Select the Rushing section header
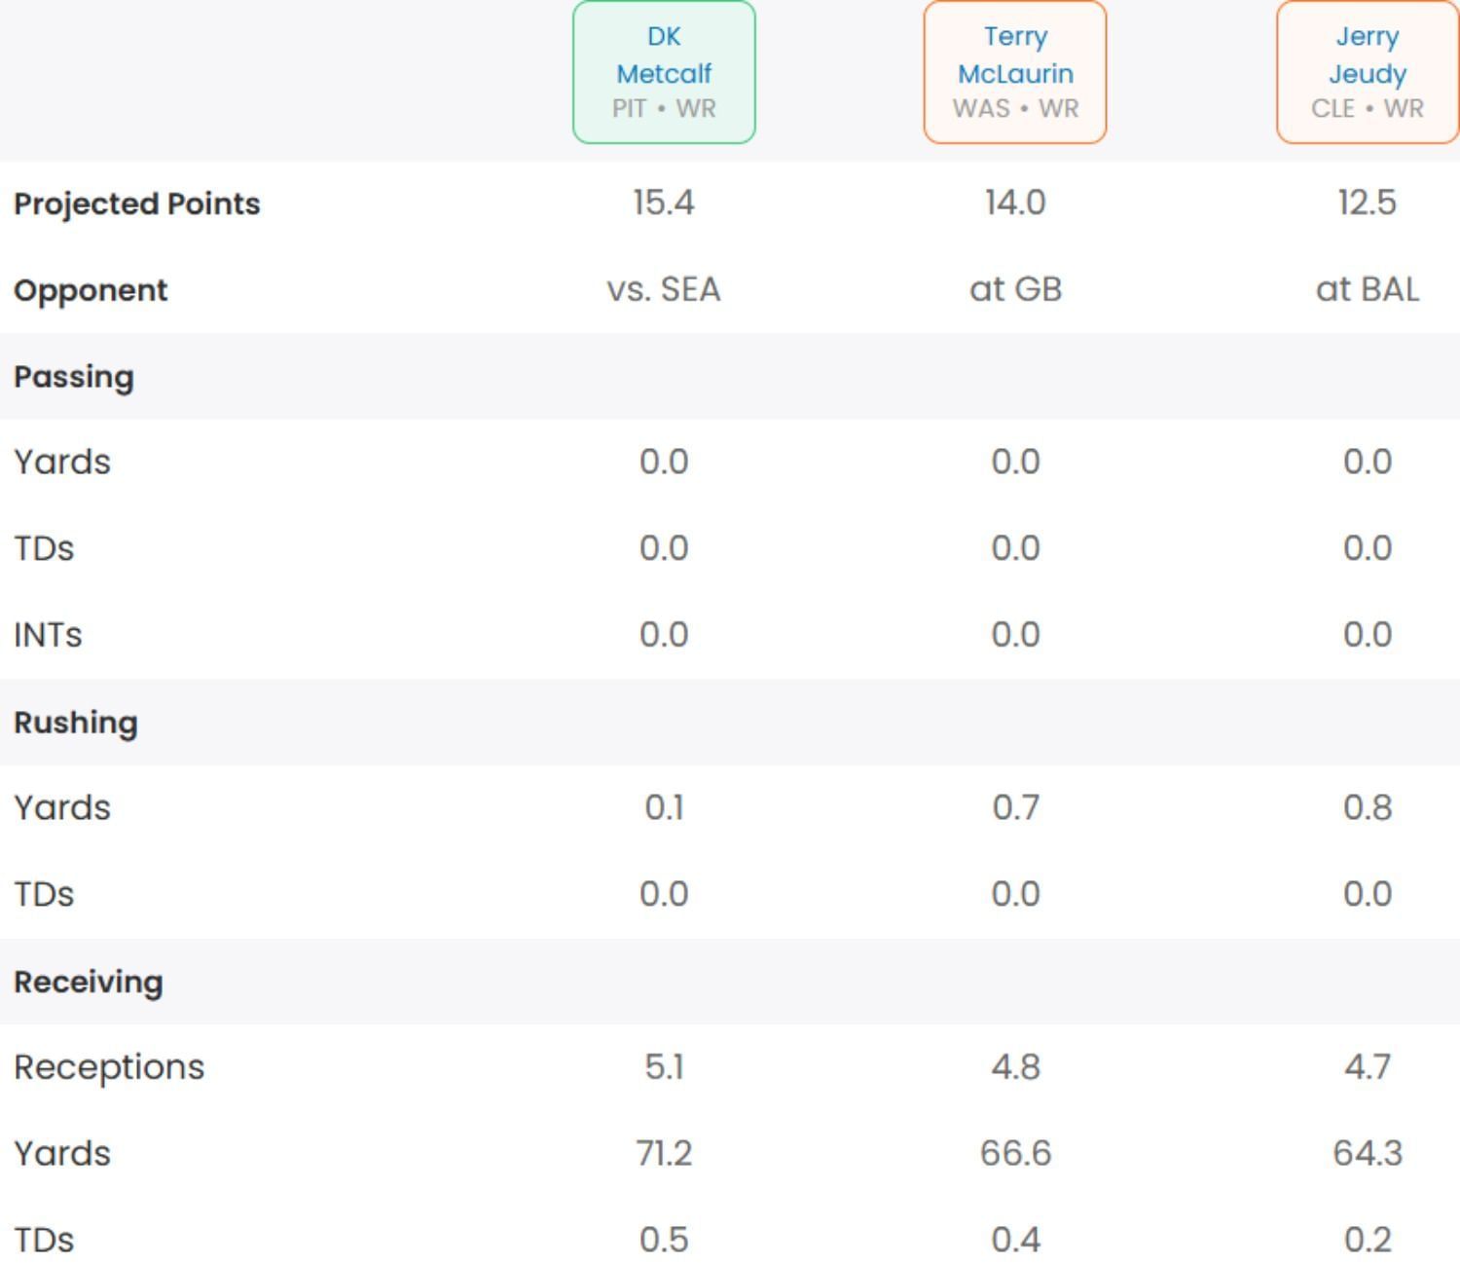The image size is (1460, 1264). click(76, 723)
